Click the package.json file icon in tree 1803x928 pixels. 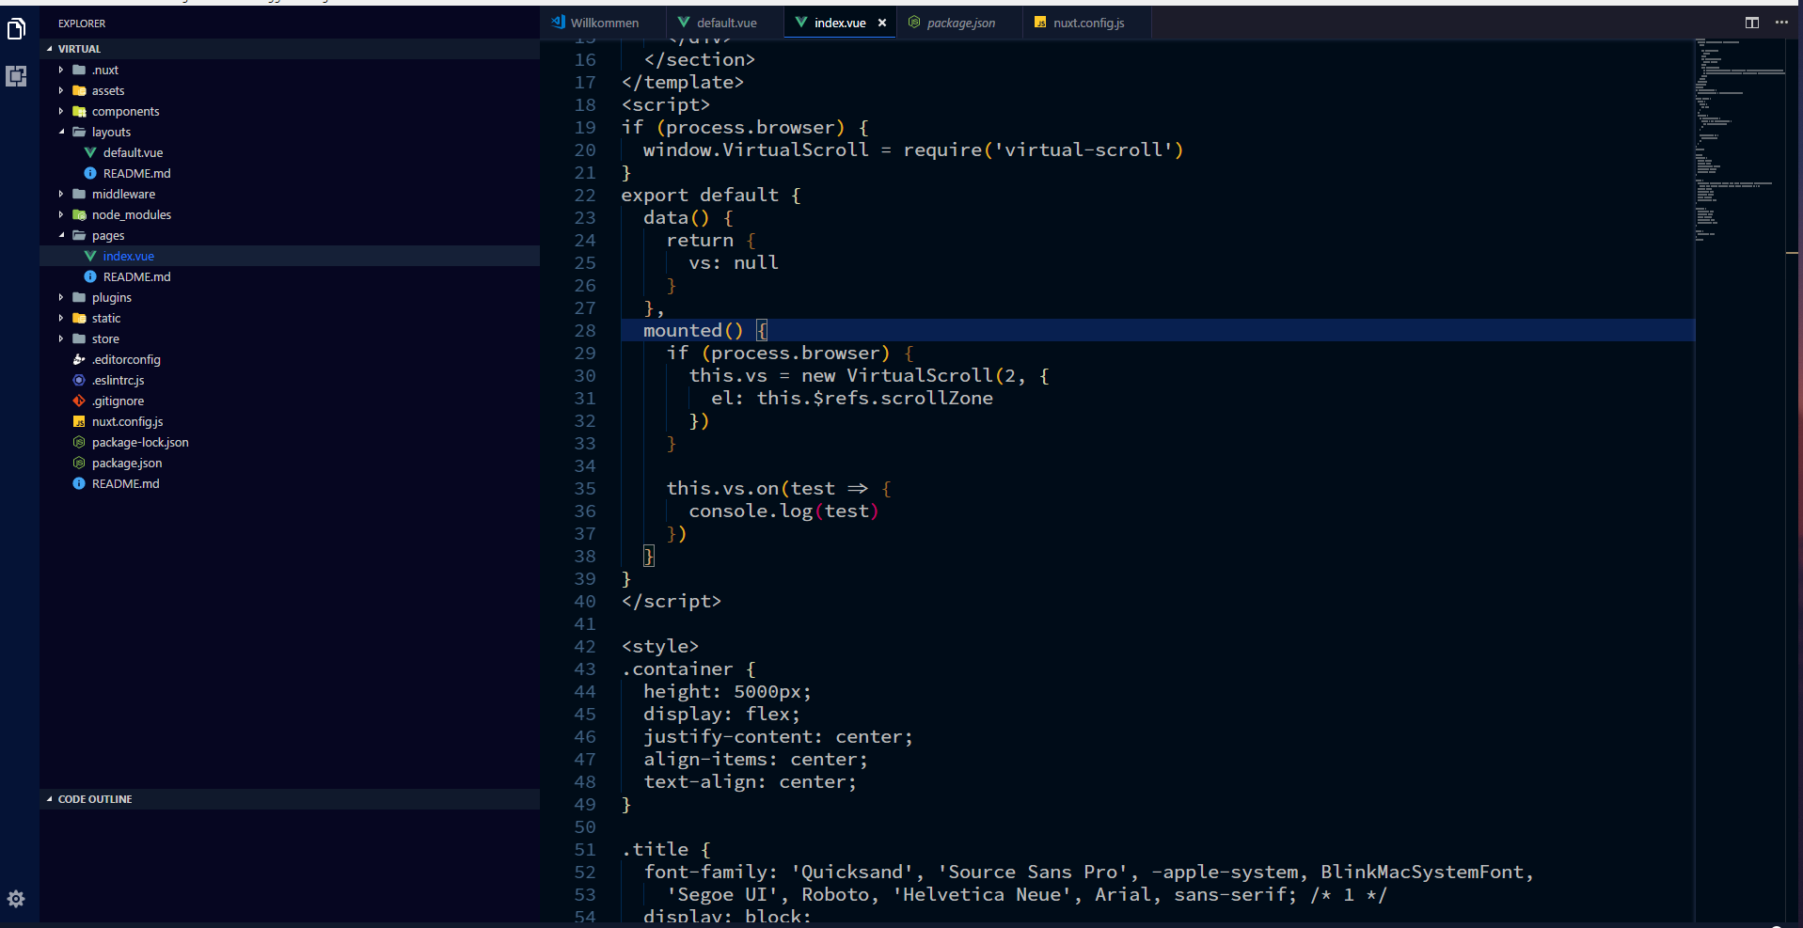[79, 463]
